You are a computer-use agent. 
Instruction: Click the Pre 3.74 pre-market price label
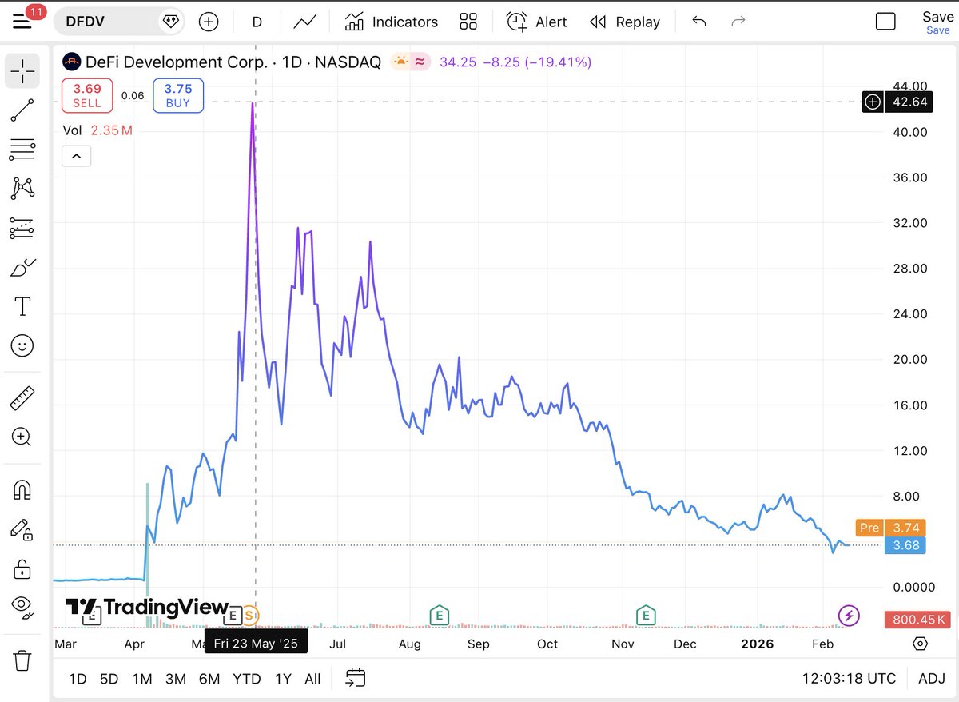pyautogui.click(x=890, y=528)
